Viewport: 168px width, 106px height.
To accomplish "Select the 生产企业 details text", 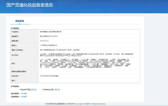I will 87,55.
